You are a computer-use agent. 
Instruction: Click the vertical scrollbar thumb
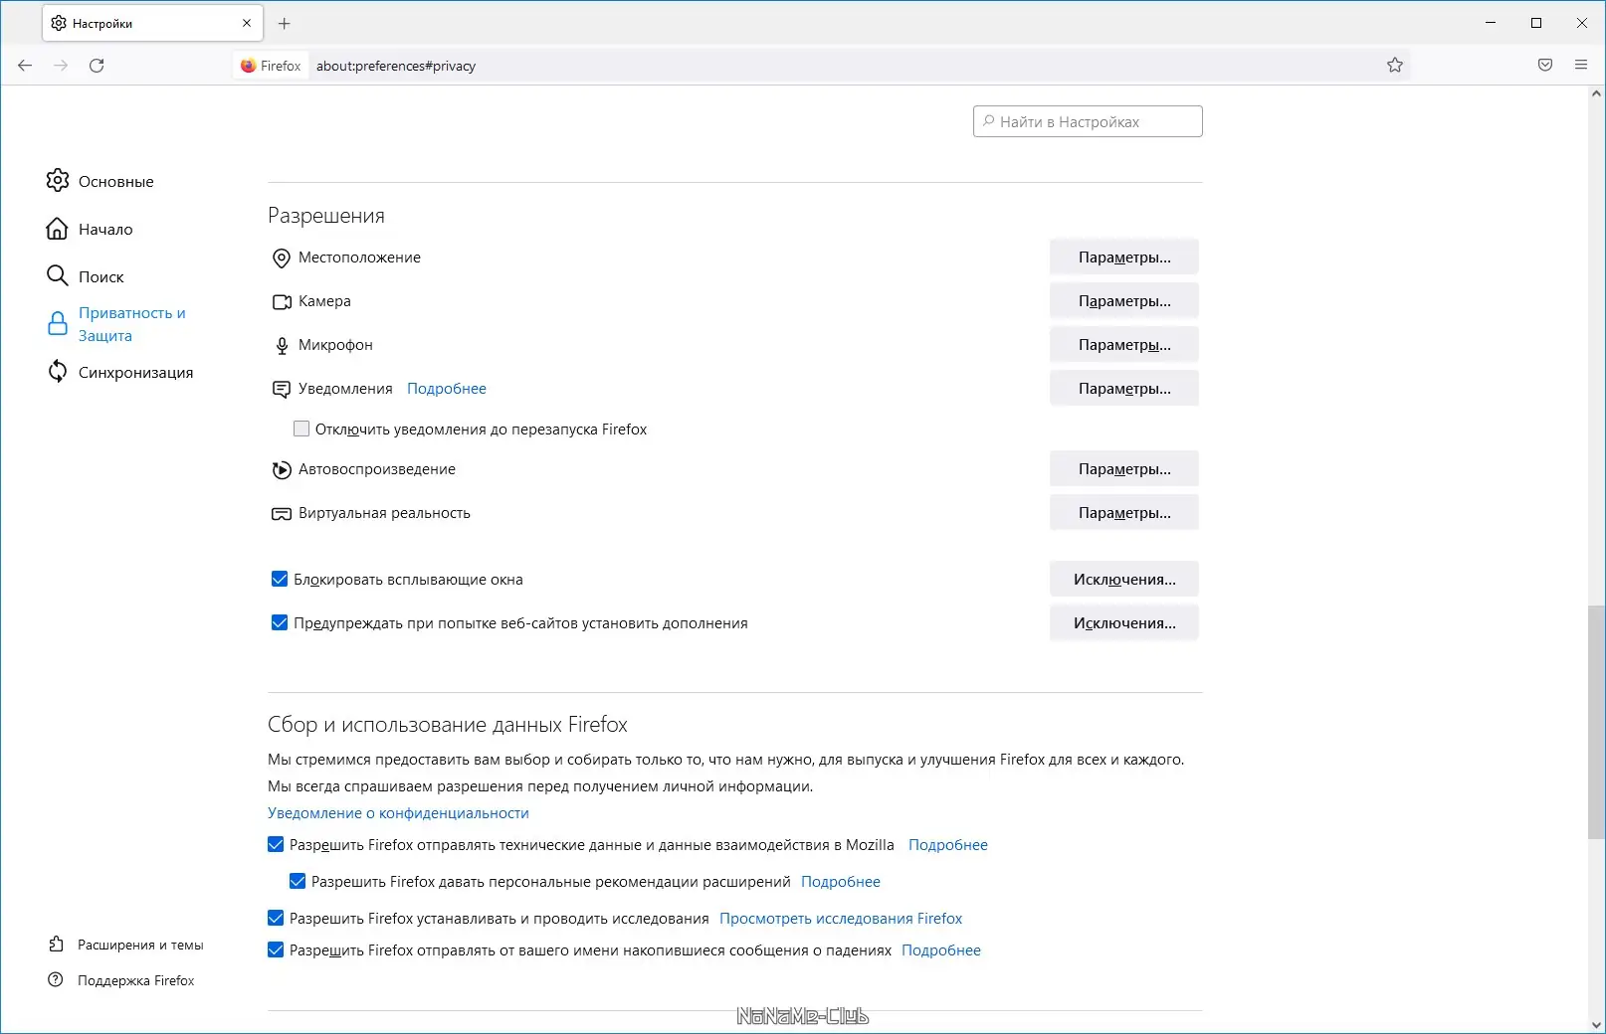pyautogui.click(x=1596, y=721)
